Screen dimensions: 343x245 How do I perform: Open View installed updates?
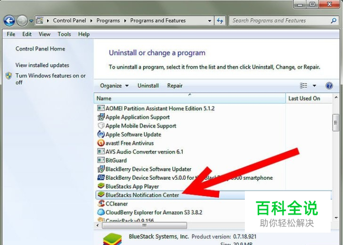(x=42, y=65)
